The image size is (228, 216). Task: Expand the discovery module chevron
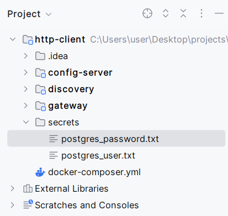coord(26,89)
